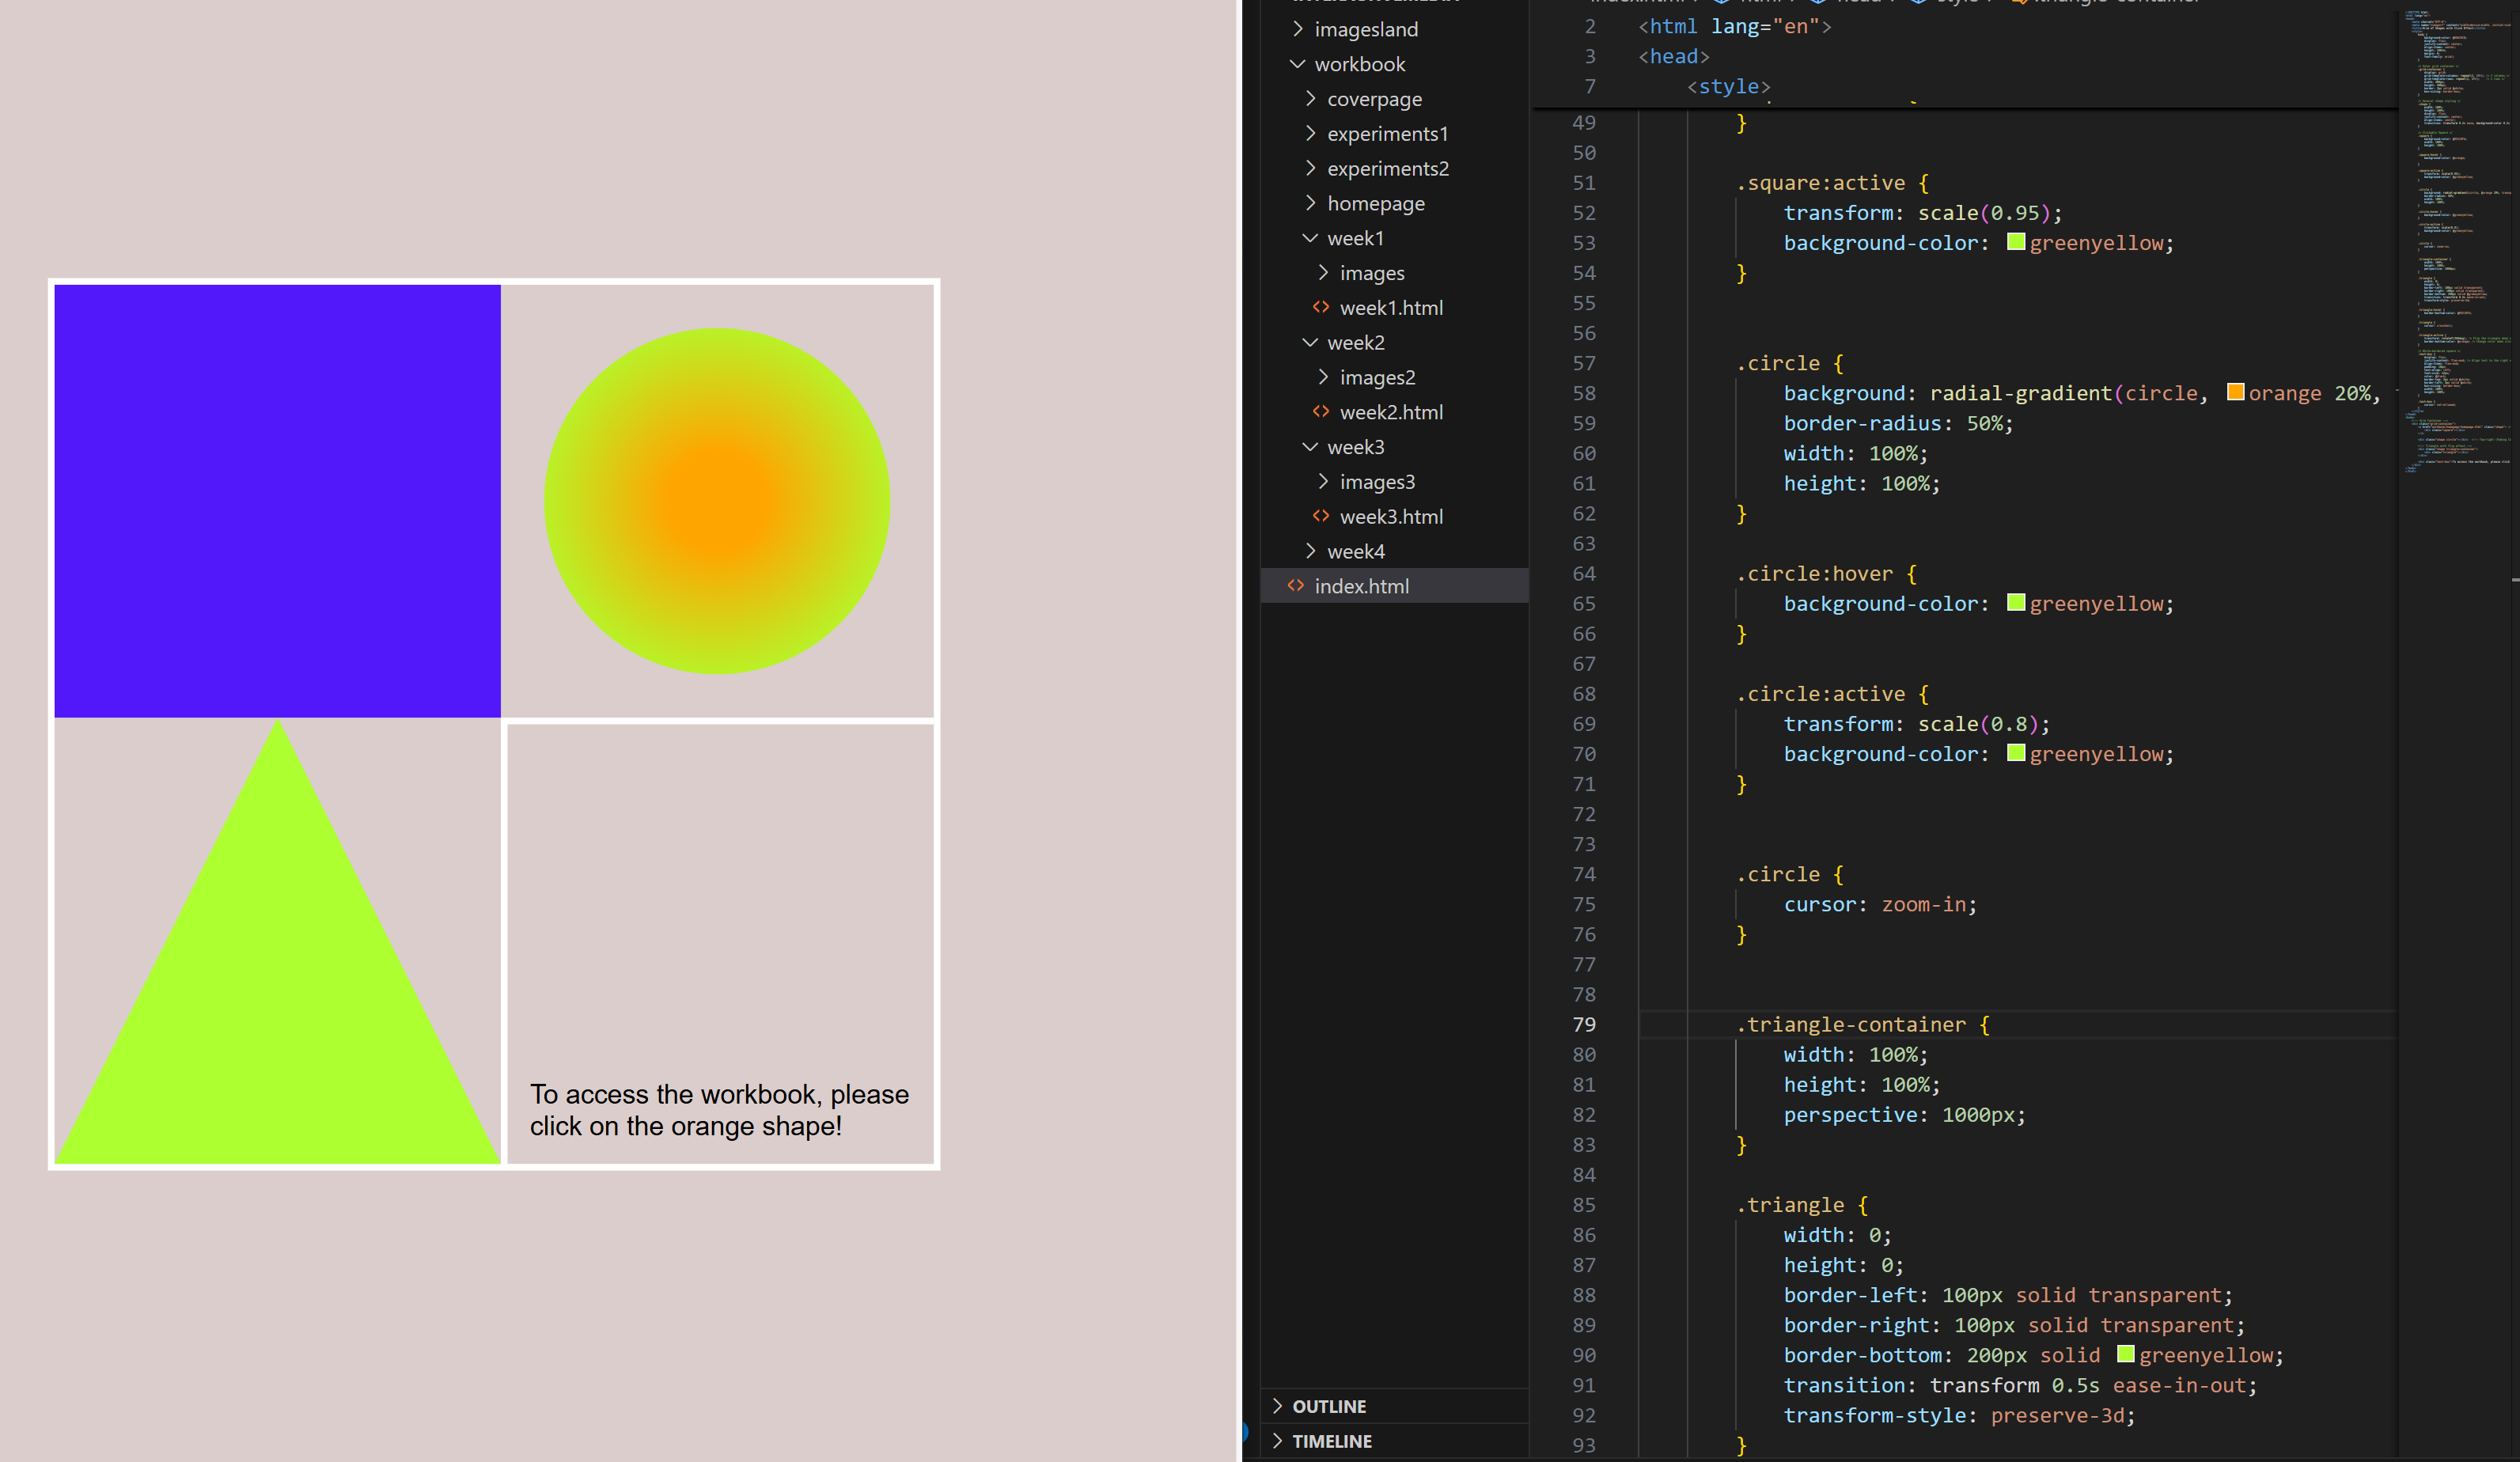Click transform-style: preserve-3d declaration
2520x1462 pixels.
[x=1959, y=1416]
